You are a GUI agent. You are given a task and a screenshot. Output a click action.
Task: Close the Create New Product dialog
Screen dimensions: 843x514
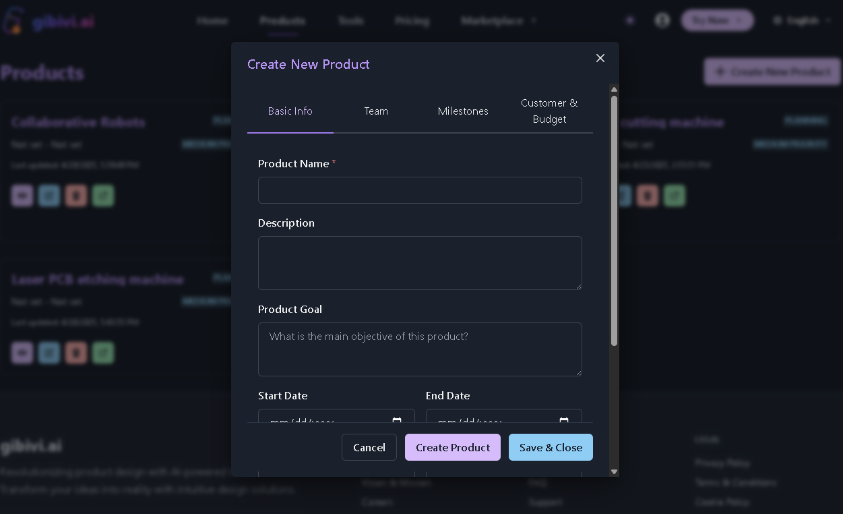(600, 58)
